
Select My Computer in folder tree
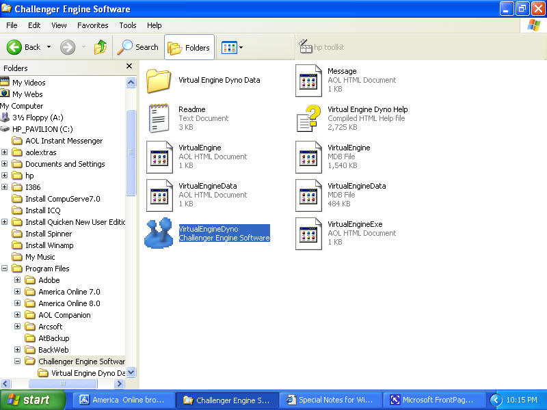[22, 106]
